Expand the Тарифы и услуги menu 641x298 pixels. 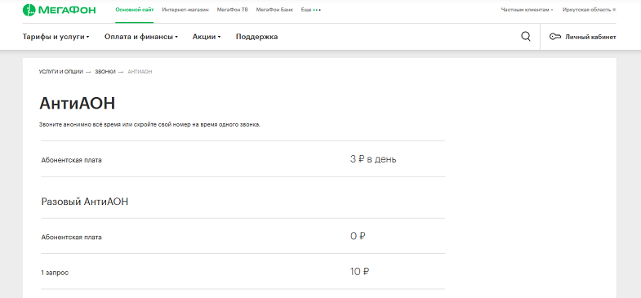click(x=56, y=37)
